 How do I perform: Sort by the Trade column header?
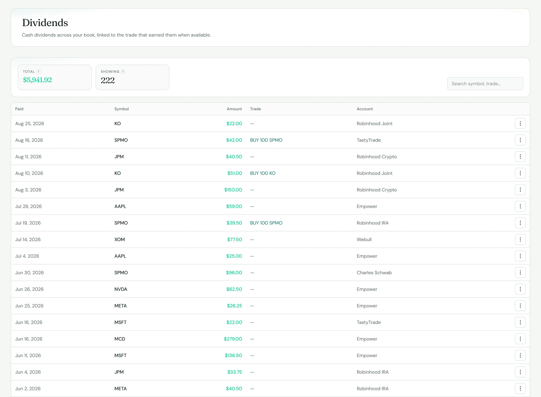(x=255, y=109)
